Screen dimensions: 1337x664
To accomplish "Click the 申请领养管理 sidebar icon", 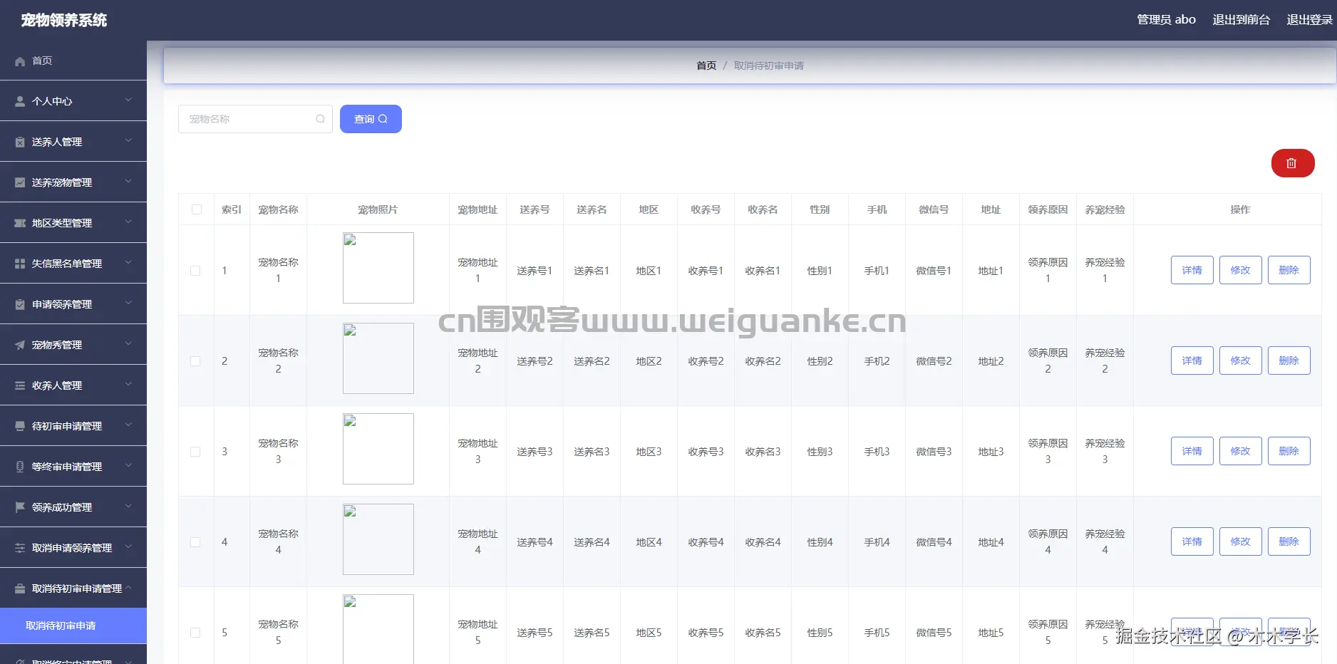I will click(20, 305).
